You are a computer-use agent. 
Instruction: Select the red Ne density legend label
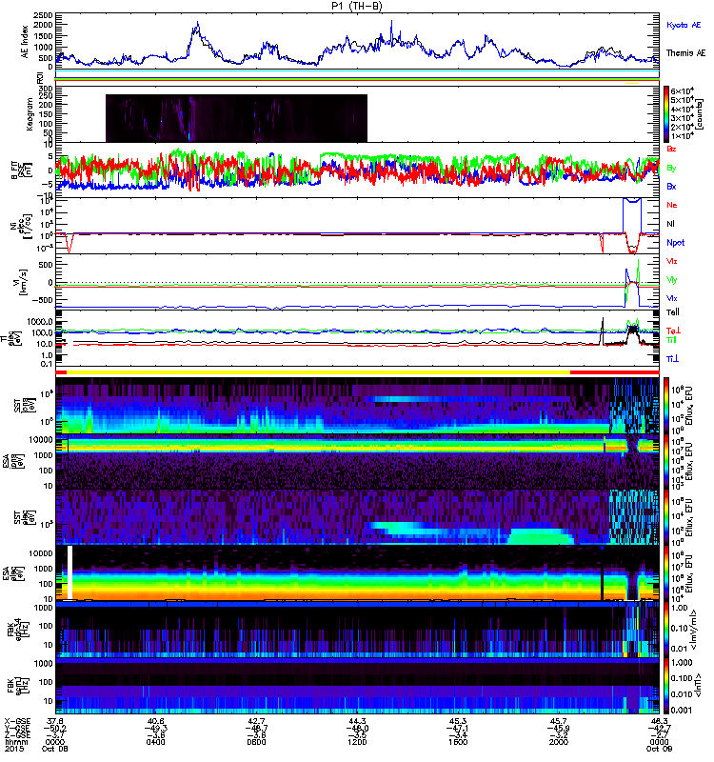pyautogui.click(x=672, y=205)
